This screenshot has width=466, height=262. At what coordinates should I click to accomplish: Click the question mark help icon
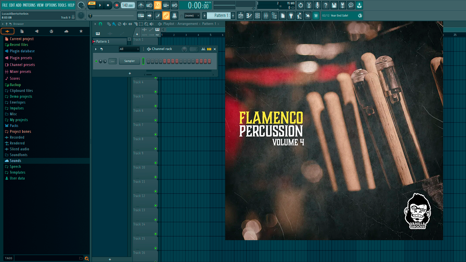pyautogui.click(x=326, y=5)
